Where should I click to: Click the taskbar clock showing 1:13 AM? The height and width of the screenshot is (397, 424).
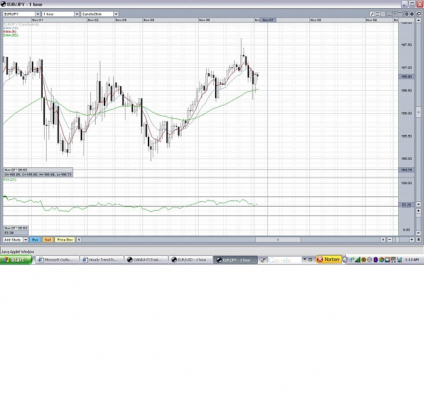pyautogui.click(x=412, y=259)
